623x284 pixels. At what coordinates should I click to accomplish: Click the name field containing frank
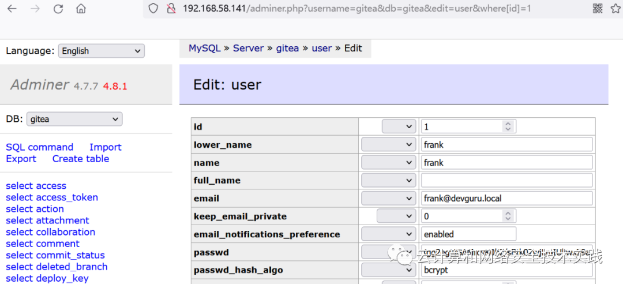pos(506,163)
